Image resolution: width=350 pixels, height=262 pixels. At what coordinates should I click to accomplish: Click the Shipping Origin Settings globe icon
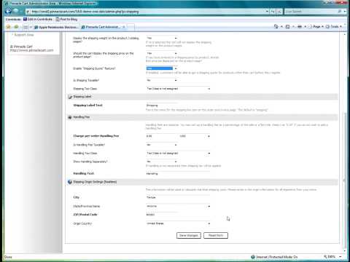[x=70, y=182]
